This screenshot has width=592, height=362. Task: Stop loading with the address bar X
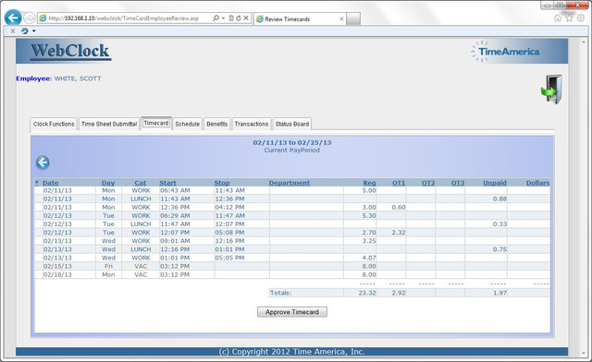click(x=246, y=18)
